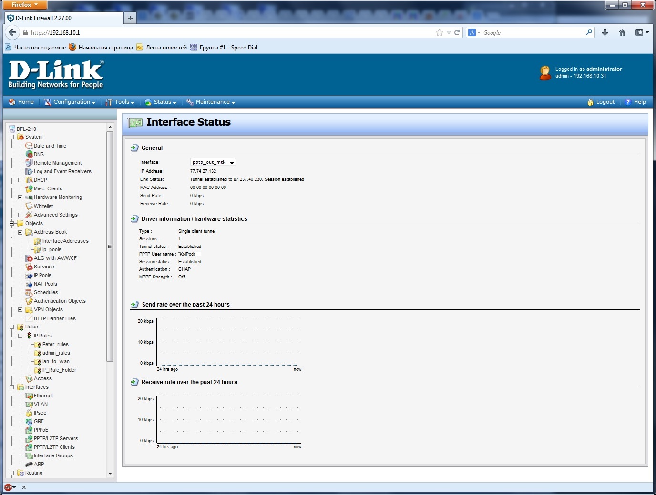This screenshot has width=656, height=495.
Task: Open the Лента новостей bookmark
Action: [x=162, y=47]
